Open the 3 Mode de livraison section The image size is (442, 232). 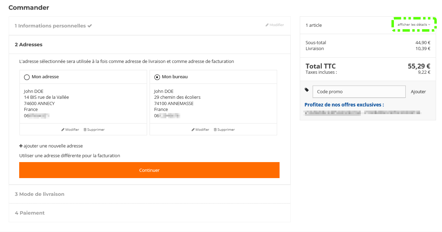click(x=40, y=194)
